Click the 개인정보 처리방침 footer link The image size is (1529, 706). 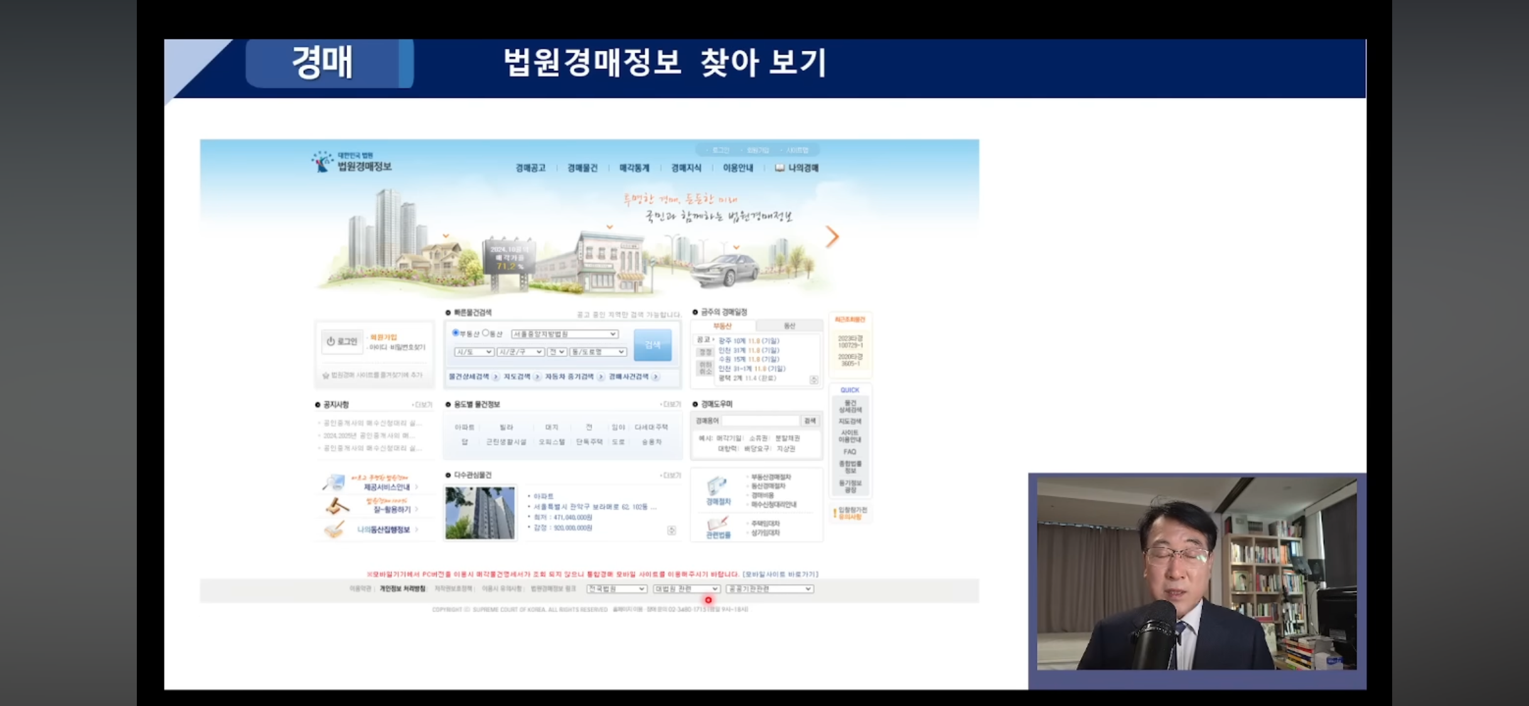pyautogui.click(x=402, y=589)
